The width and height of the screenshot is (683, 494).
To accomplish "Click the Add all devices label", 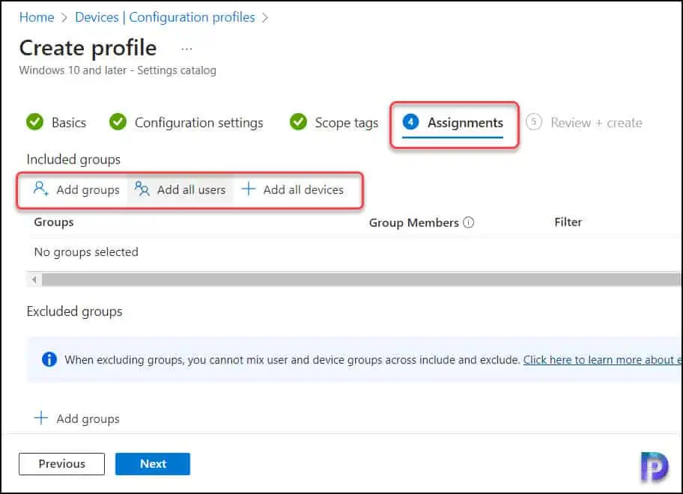I will (x=303, y=190).
